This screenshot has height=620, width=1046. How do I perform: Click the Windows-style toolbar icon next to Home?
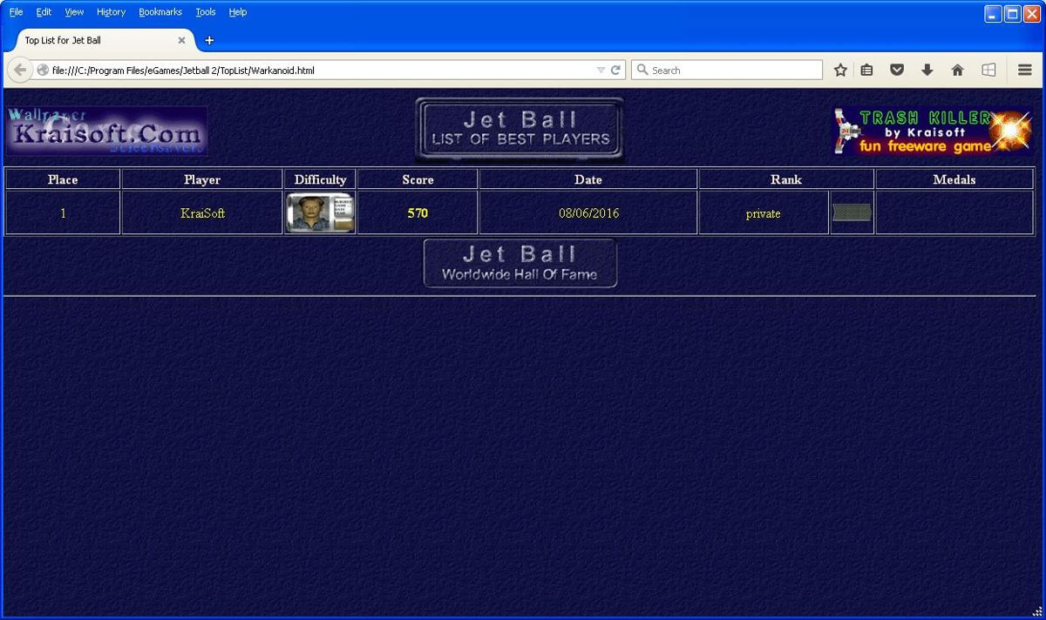point(988,70)
